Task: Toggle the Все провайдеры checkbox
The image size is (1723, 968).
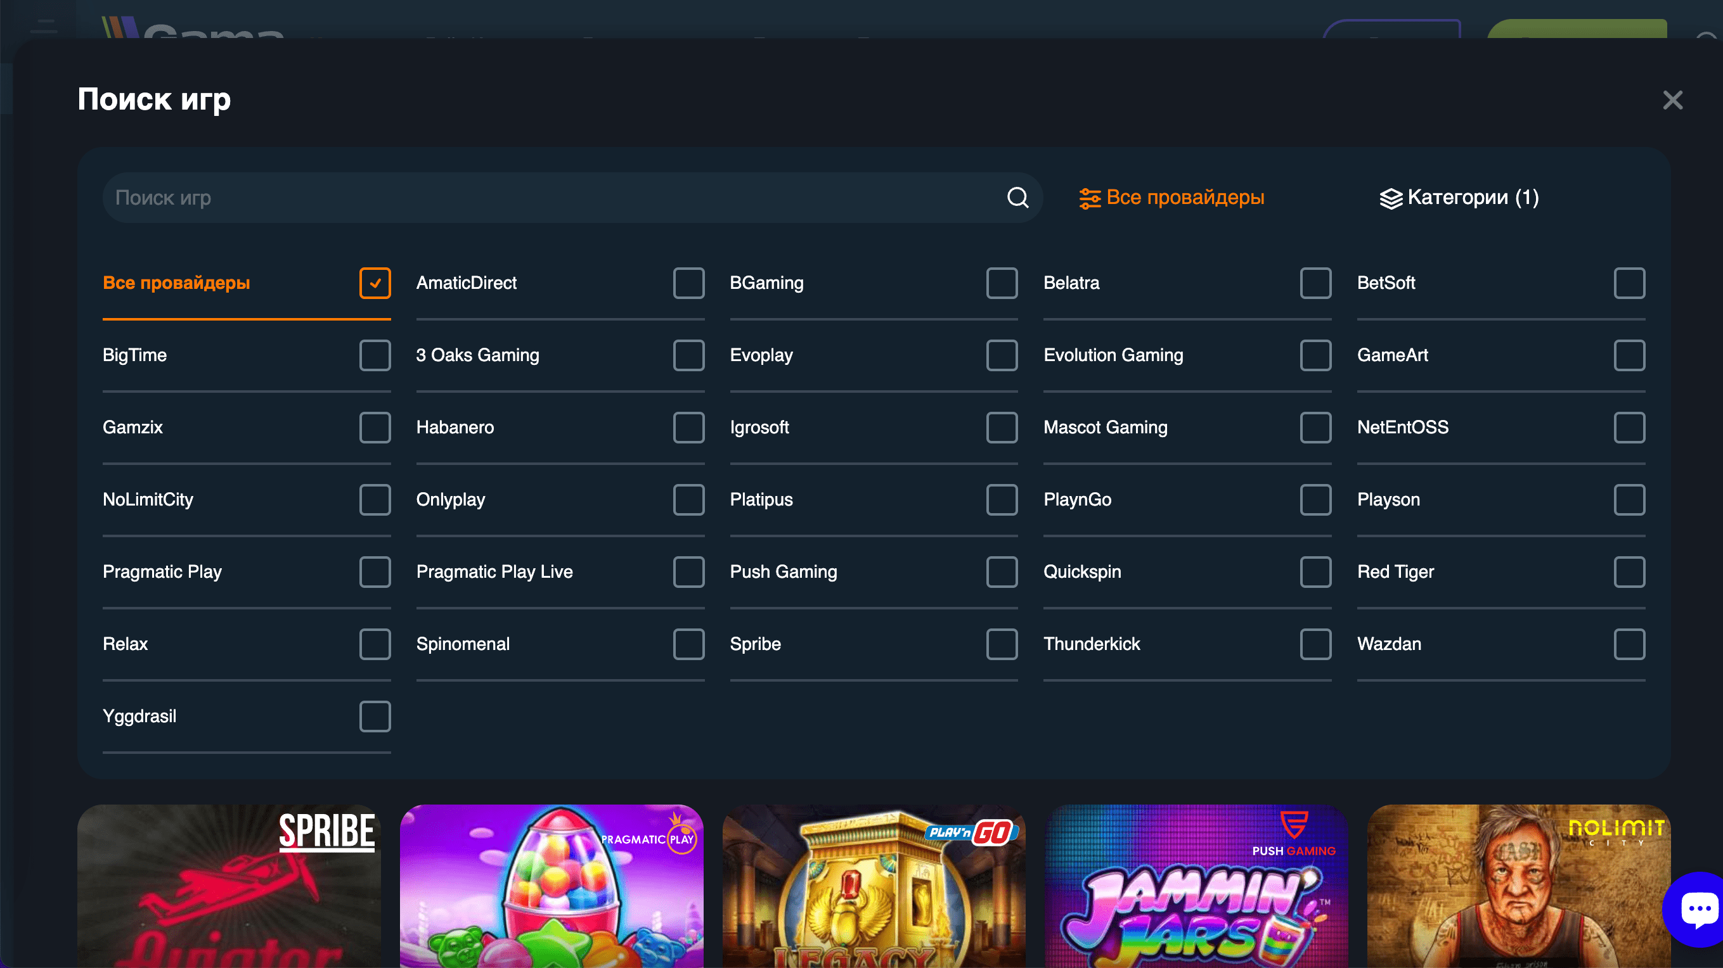Action: coord(375,283)
